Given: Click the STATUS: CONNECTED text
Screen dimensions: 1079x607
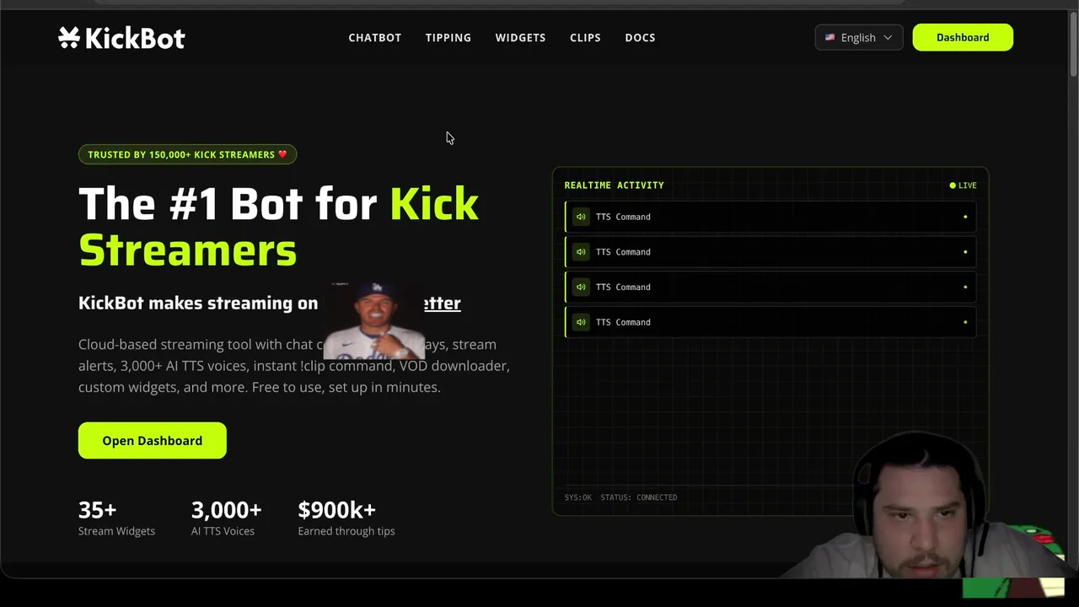Looking at the screenshot, I should pos(638,497).
